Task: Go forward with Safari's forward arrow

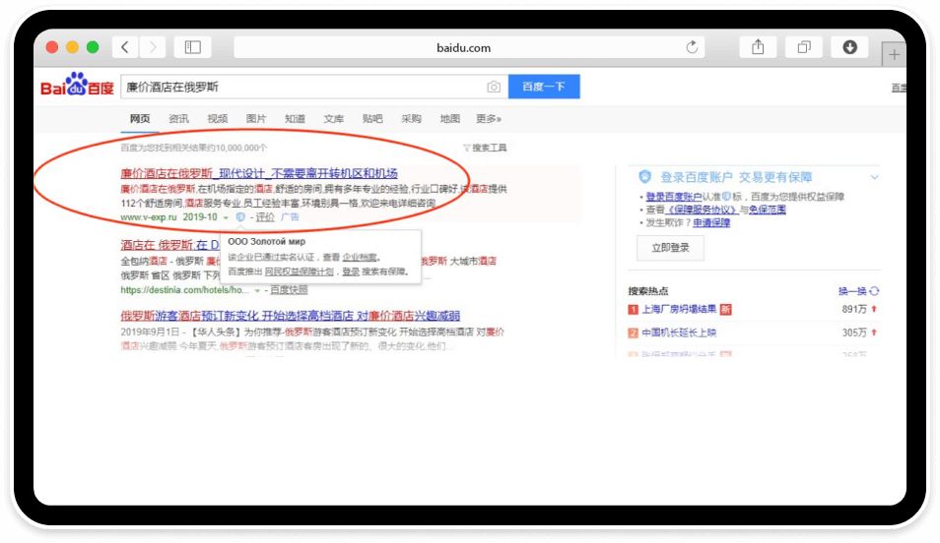Action: coord(153,47)
